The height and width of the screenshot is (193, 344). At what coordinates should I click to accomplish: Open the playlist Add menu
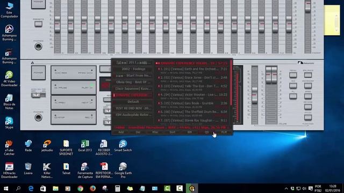pyautogui.click(x=121, y=132)
